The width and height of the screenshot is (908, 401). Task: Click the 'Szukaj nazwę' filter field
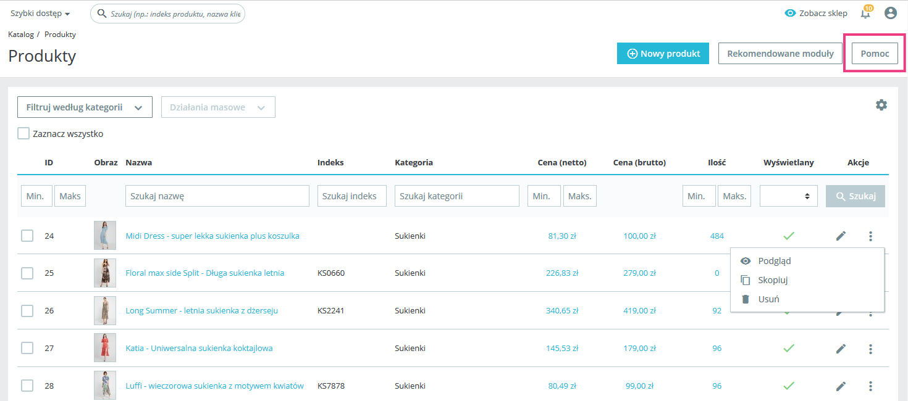217,196
